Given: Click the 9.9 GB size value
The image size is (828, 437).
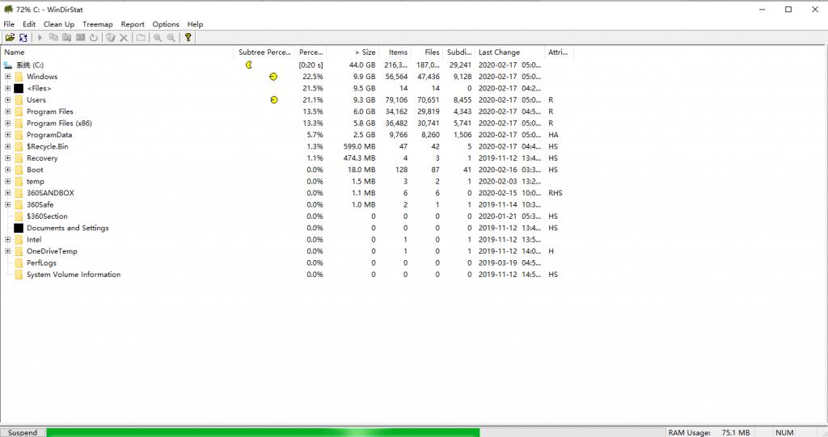Looking at the screenshot, I should coord(365,77).
